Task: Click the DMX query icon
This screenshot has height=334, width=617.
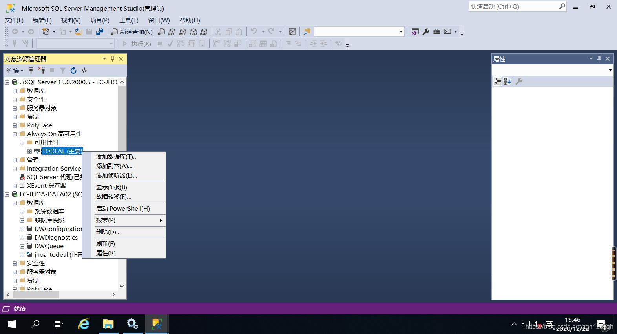Action: point(183,32)
